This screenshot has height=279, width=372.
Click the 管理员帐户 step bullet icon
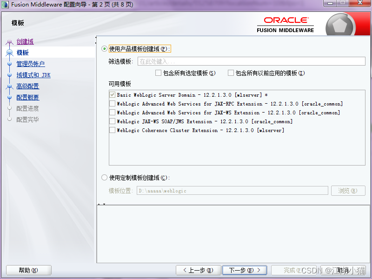(9, 64)
